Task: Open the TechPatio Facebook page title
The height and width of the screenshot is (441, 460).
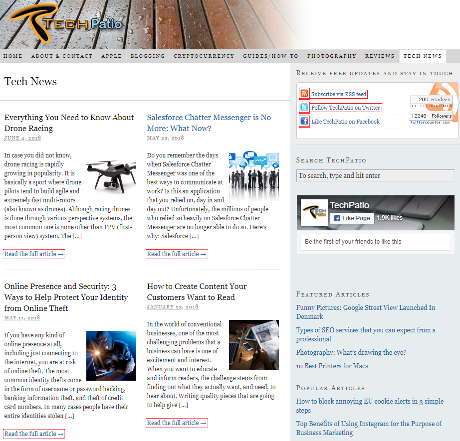Action: [349, 205]
